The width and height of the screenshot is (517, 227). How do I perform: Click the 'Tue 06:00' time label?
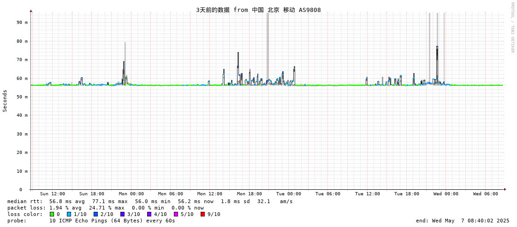(328, 194)
